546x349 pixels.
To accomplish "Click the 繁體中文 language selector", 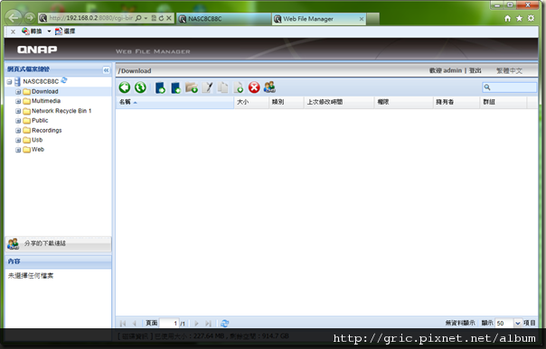I will point(510,71).
